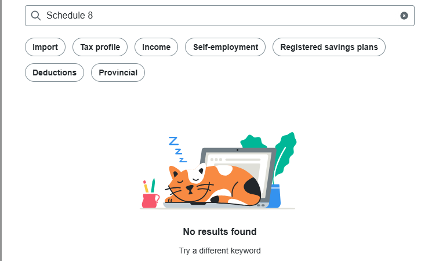Select the Provincial filter chip
The height and width of the screenshot is (261, 421).
[118, 72]
